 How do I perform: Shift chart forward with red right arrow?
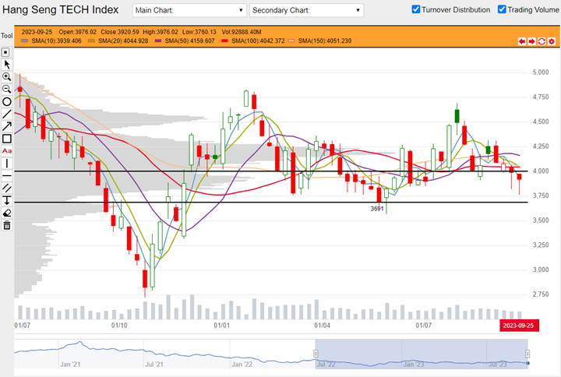(x=532, y=41)
